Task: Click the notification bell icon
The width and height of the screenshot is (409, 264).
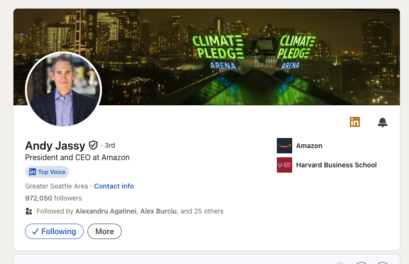Action: pos(383,122)
